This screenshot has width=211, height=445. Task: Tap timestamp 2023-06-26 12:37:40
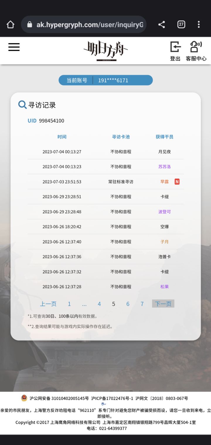[62, 242]
